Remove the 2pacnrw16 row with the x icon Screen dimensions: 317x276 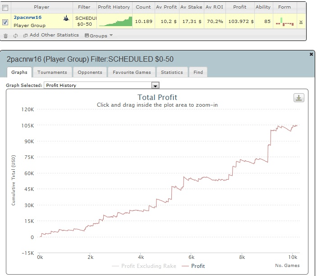301,22
